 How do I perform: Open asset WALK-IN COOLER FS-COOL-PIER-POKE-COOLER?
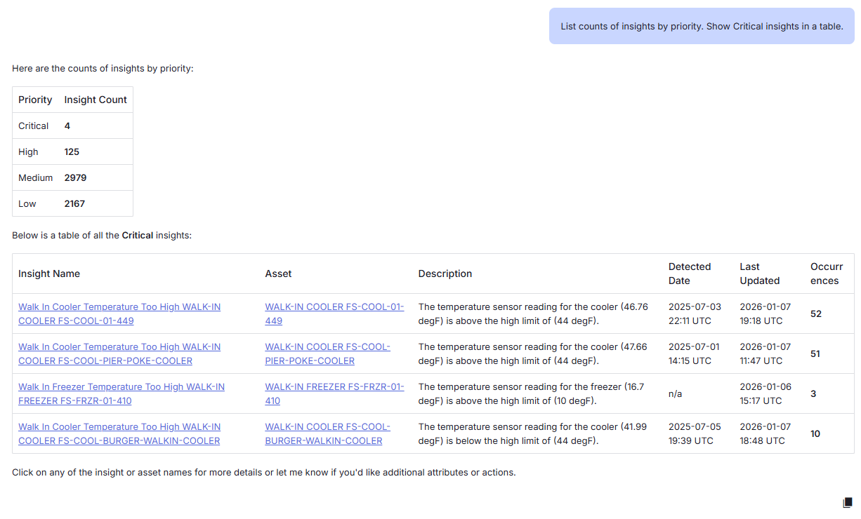pyautogui.click(x=327, y=353)
